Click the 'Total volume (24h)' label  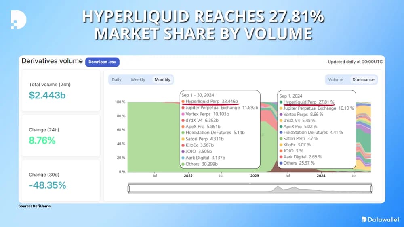(x=50, y=85)
